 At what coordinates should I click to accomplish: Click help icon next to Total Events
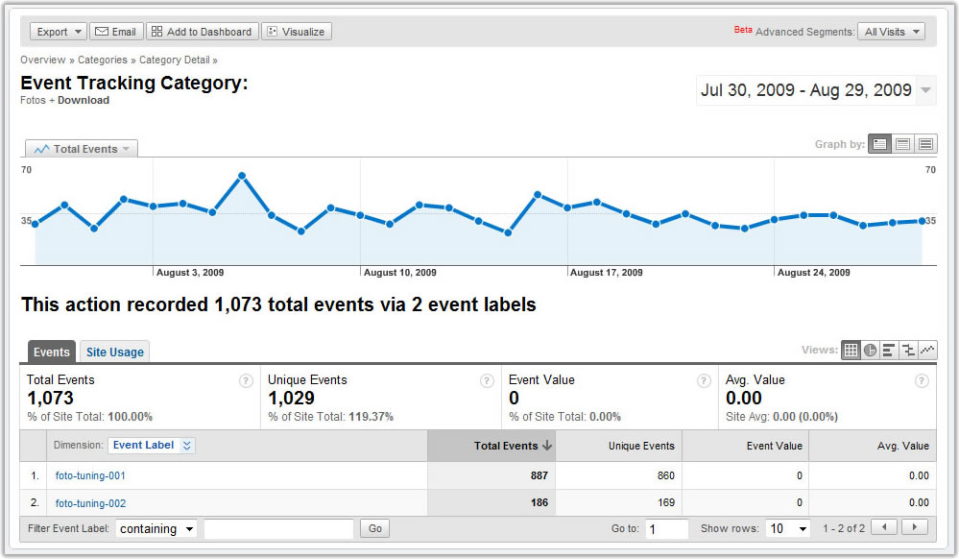coord(246,381)
